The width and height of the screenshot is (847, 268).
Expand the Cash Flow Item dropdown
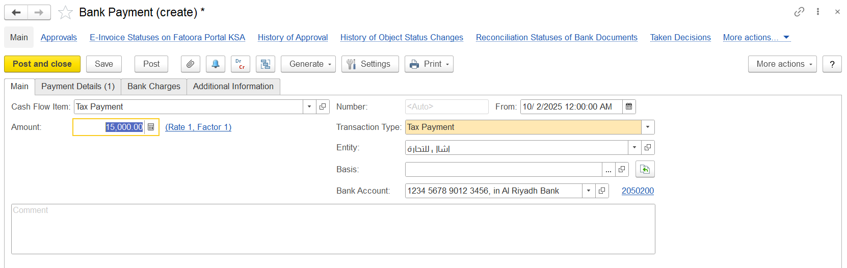click(x=309, y=107)
